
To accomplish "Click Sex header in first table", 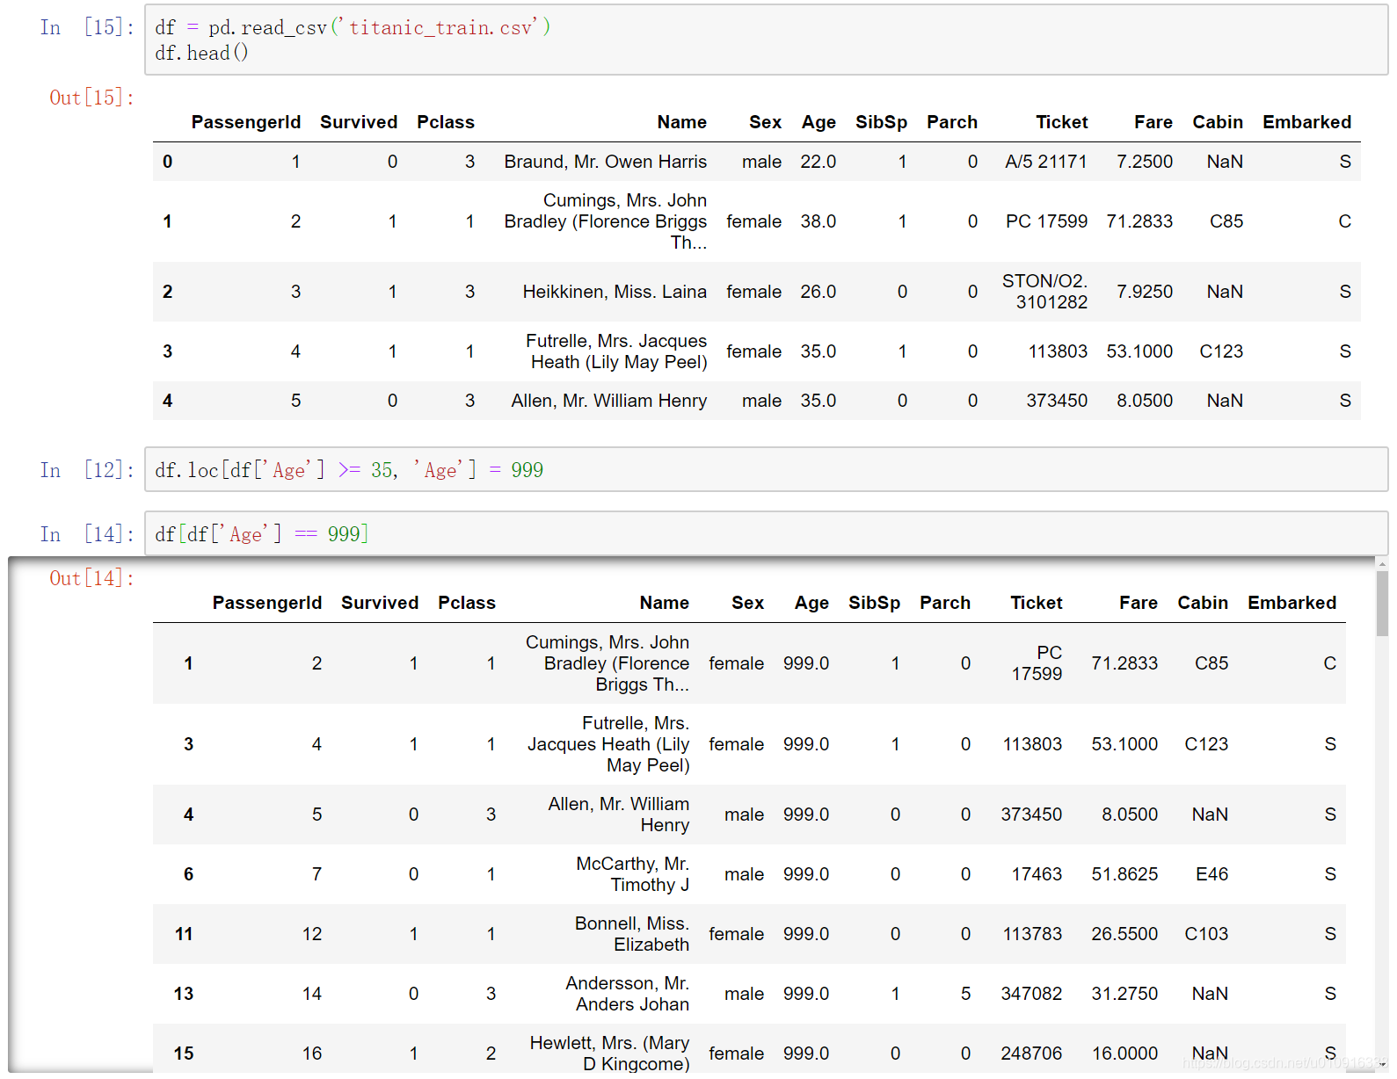I will tap(766, 122).
